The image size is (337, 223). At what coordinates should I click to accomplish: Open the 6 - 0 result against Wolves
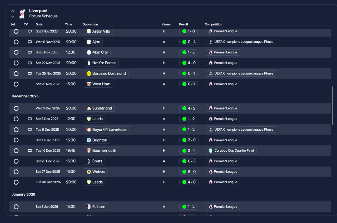tap(189, 172)
